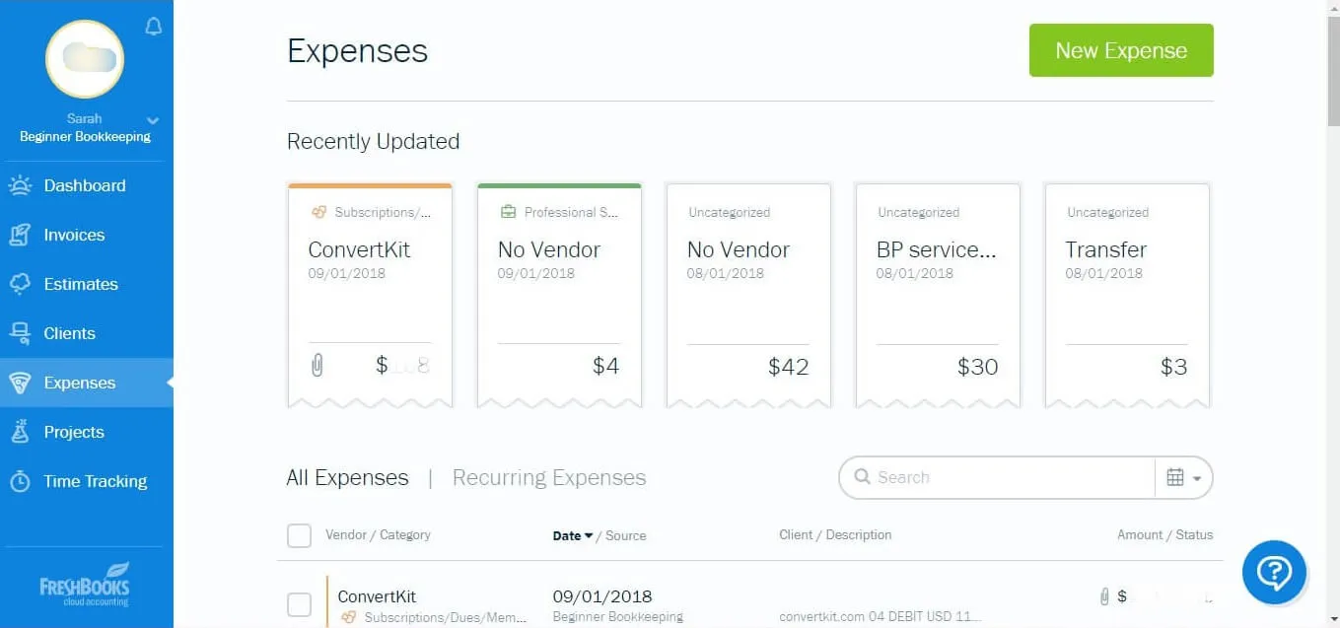
Task: Click the Projects flask icon
Action: 20,432
